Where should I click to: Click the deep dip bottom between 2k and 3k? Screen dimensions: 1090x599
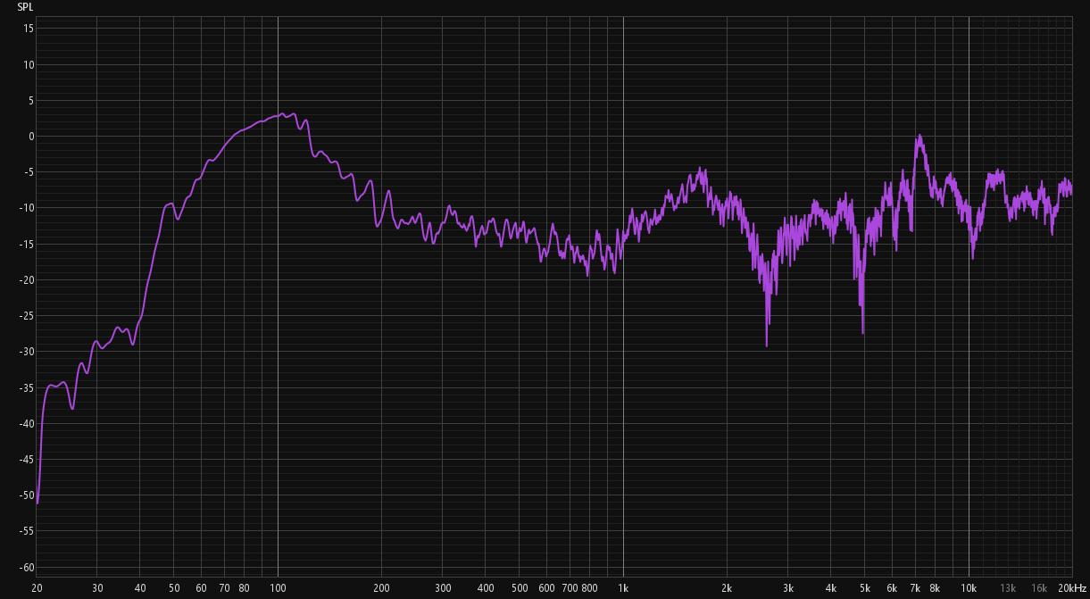coord(767,345)
